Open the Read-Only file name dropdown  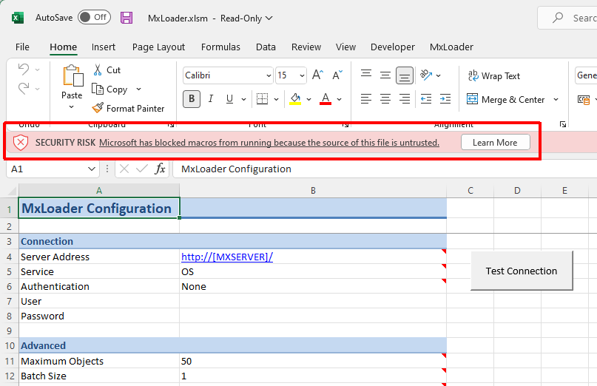[269, 18]
